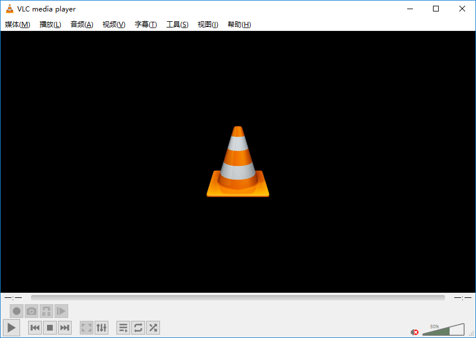The width and height of the screenshot is (476, 338).
Task: Open extended settings equalizer icon
Action: pos(102,328)
